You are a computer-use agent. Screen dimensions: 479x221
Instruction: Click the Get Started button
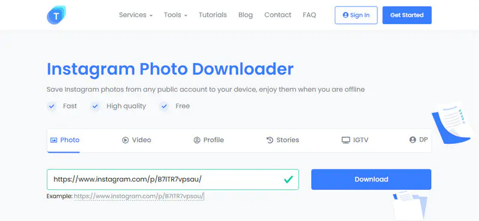pyautogui.click(x=407, y=15)
